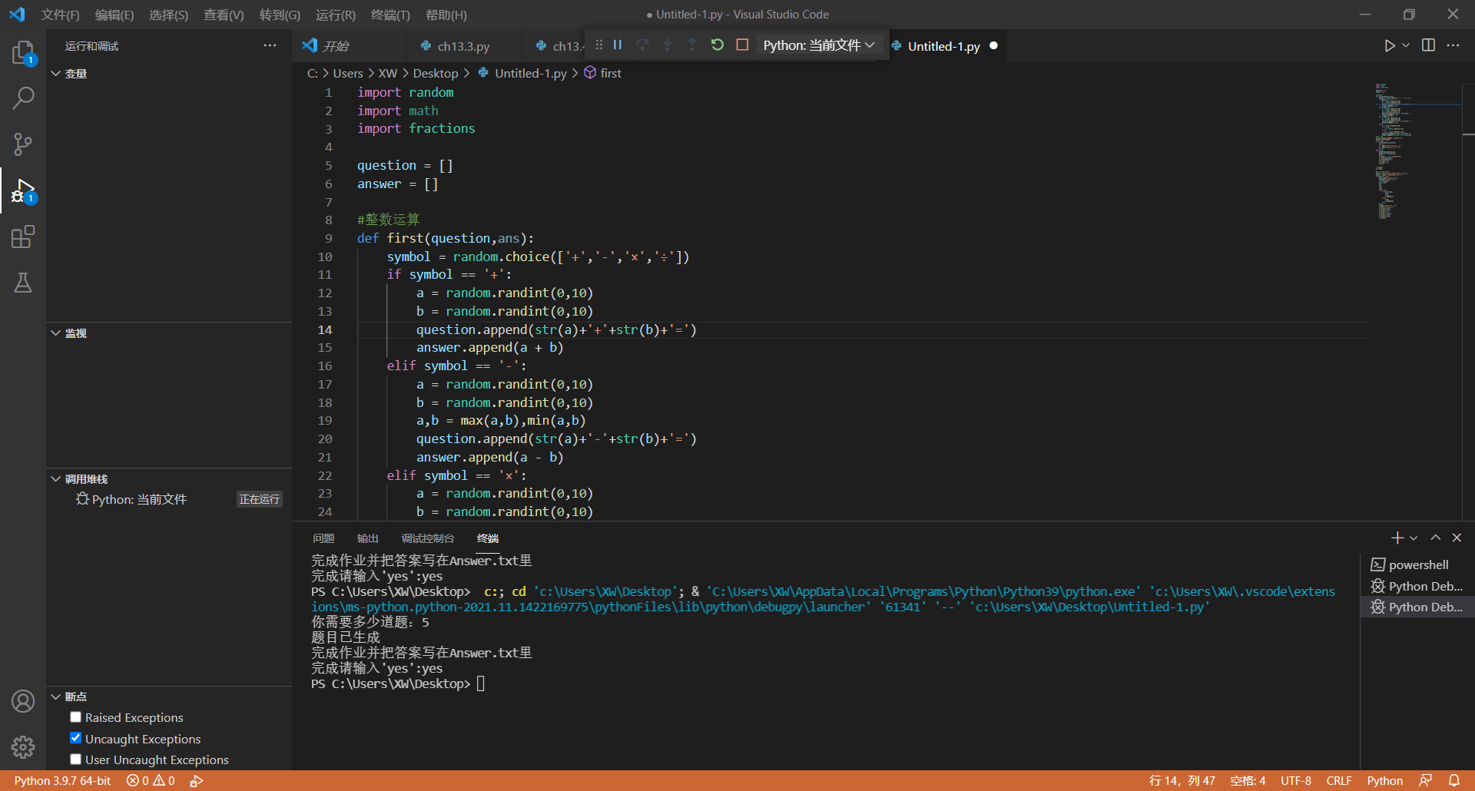Select the powershell terminal entry

click(x=1417, y=564)
